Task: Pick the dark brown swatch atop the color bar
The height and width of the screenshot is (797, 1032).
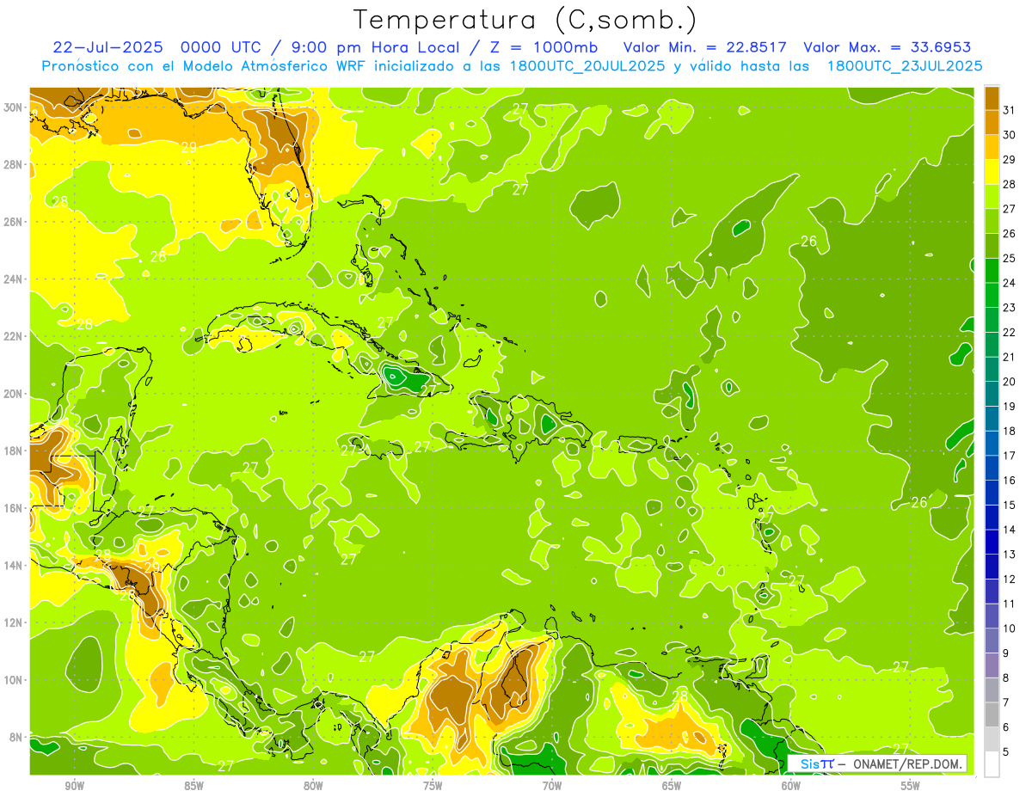Action: 992,98
